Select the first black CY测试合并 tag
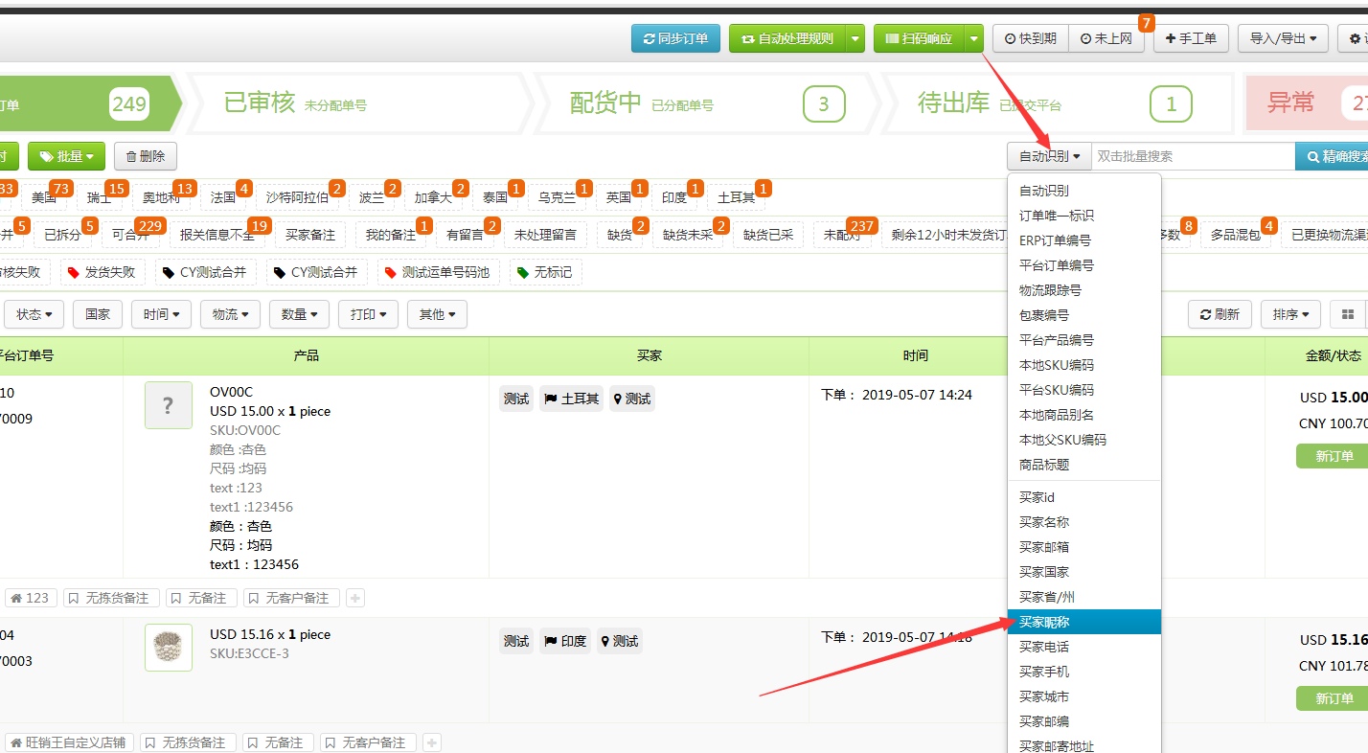Image resolution: width=1368 pixels, height=753 pixels. [206, 272]
